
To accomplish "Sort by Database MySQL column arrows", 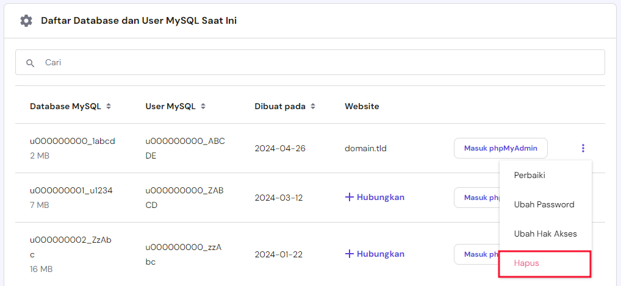I will point(109,106).
